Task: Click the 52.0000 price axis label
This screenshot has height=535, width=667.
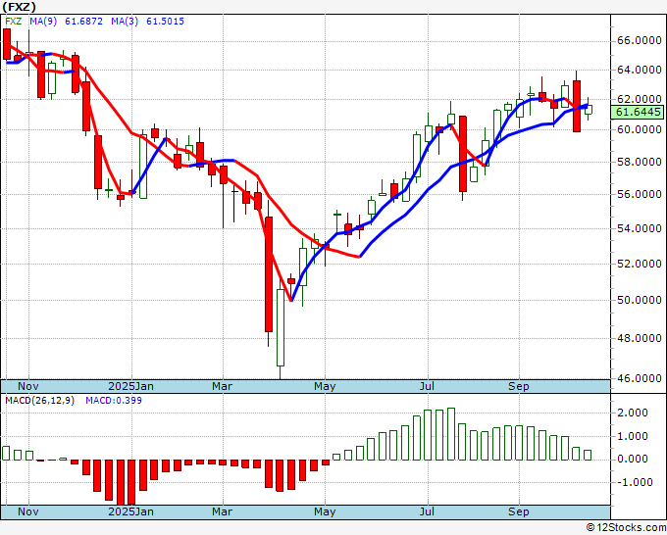Action: [x=639, y=264]
